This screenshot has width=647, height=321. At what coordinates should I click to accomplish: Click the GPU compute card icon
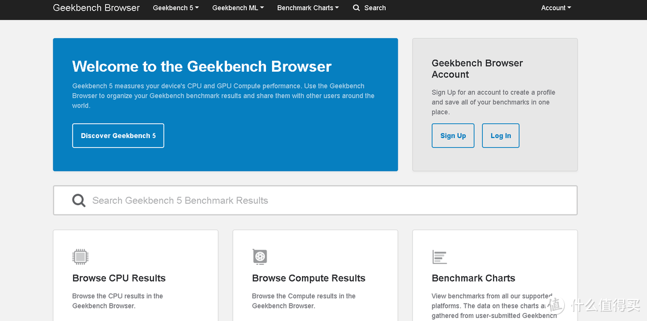click(x=259, y=257)
